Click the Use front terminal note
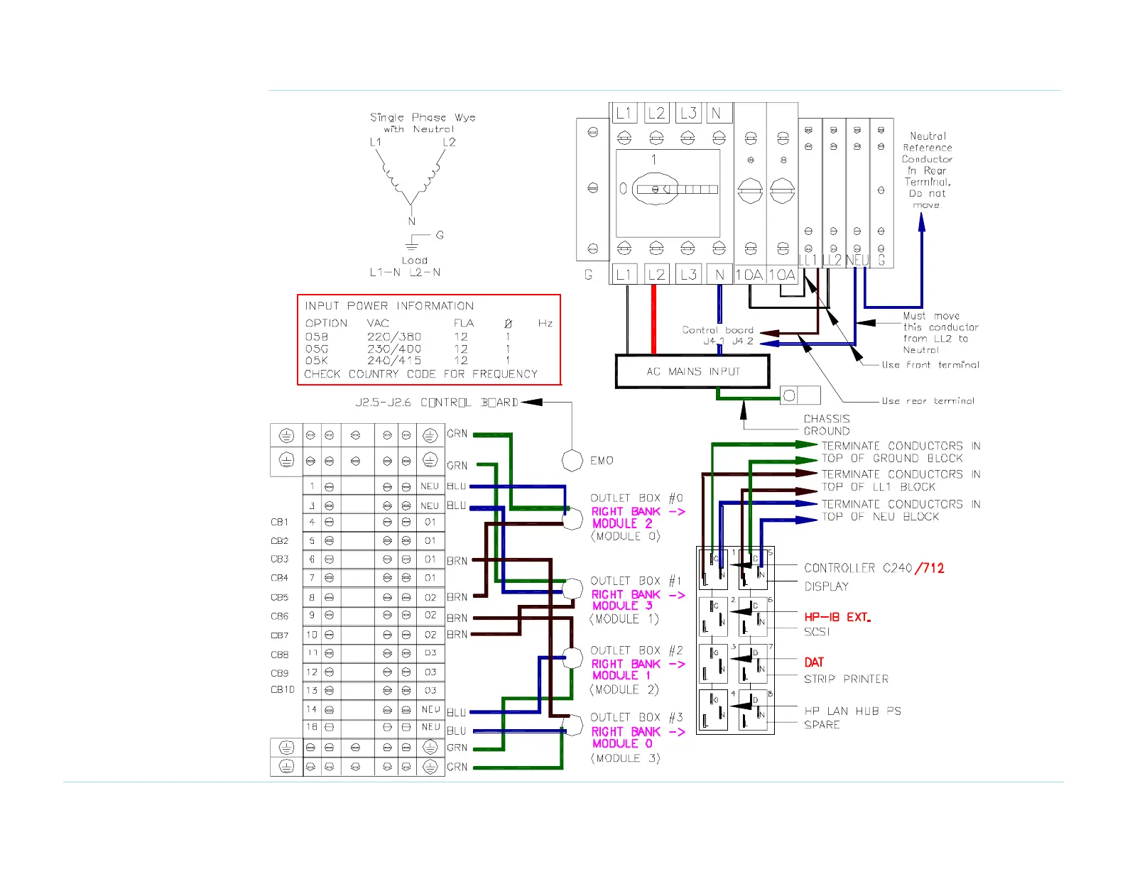Image resolution: width=1125 pixels, height=869 pixels. 930,365
